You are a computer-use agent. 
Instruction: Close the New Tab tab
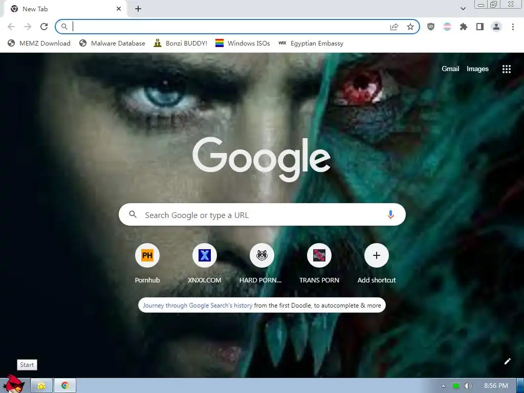click(x=119, y=9)
